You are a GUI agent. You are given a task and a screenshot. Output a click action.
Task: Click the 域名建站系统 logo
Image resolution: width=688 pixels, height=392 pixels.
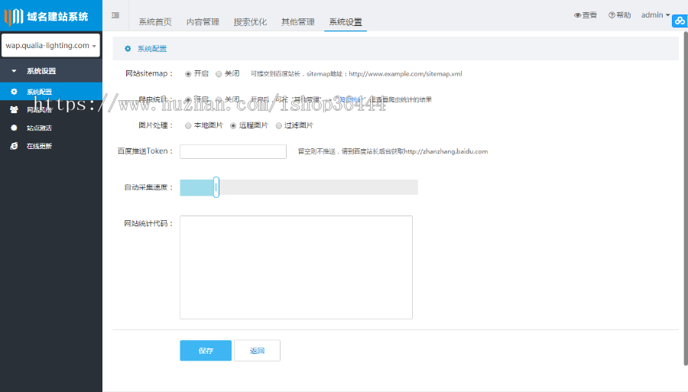[x=47, y=17]
